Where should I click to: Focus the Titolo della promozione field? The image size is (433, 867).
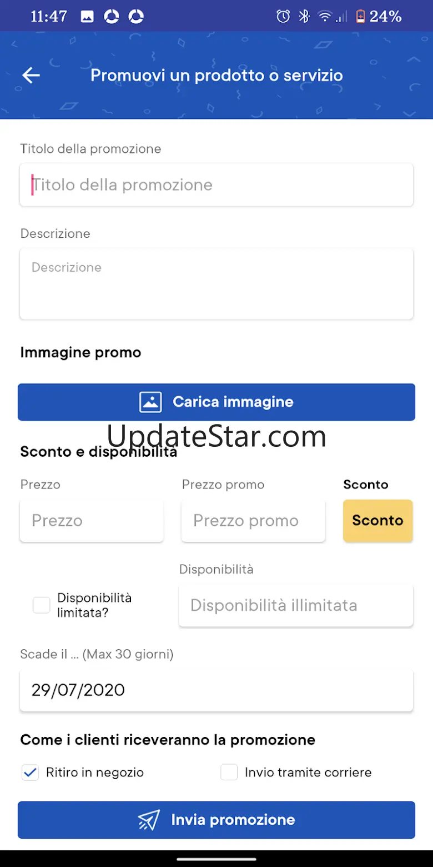216,185
